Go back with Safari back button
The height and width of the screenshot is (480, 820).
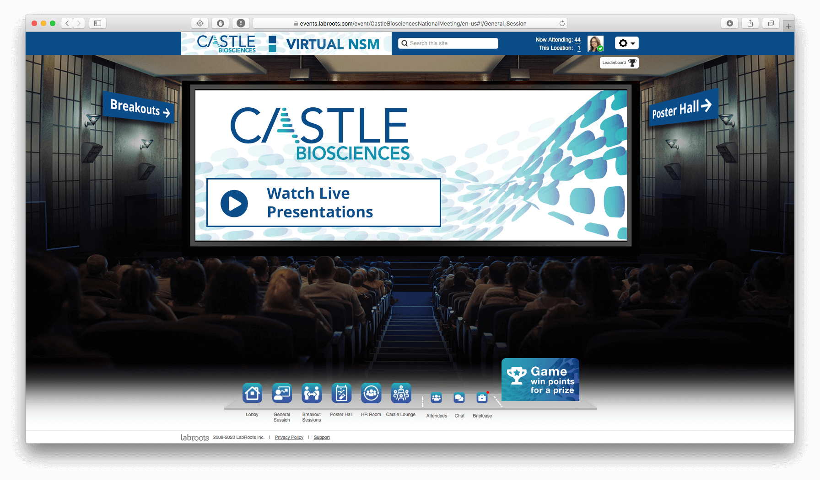[x=67, y=23]
